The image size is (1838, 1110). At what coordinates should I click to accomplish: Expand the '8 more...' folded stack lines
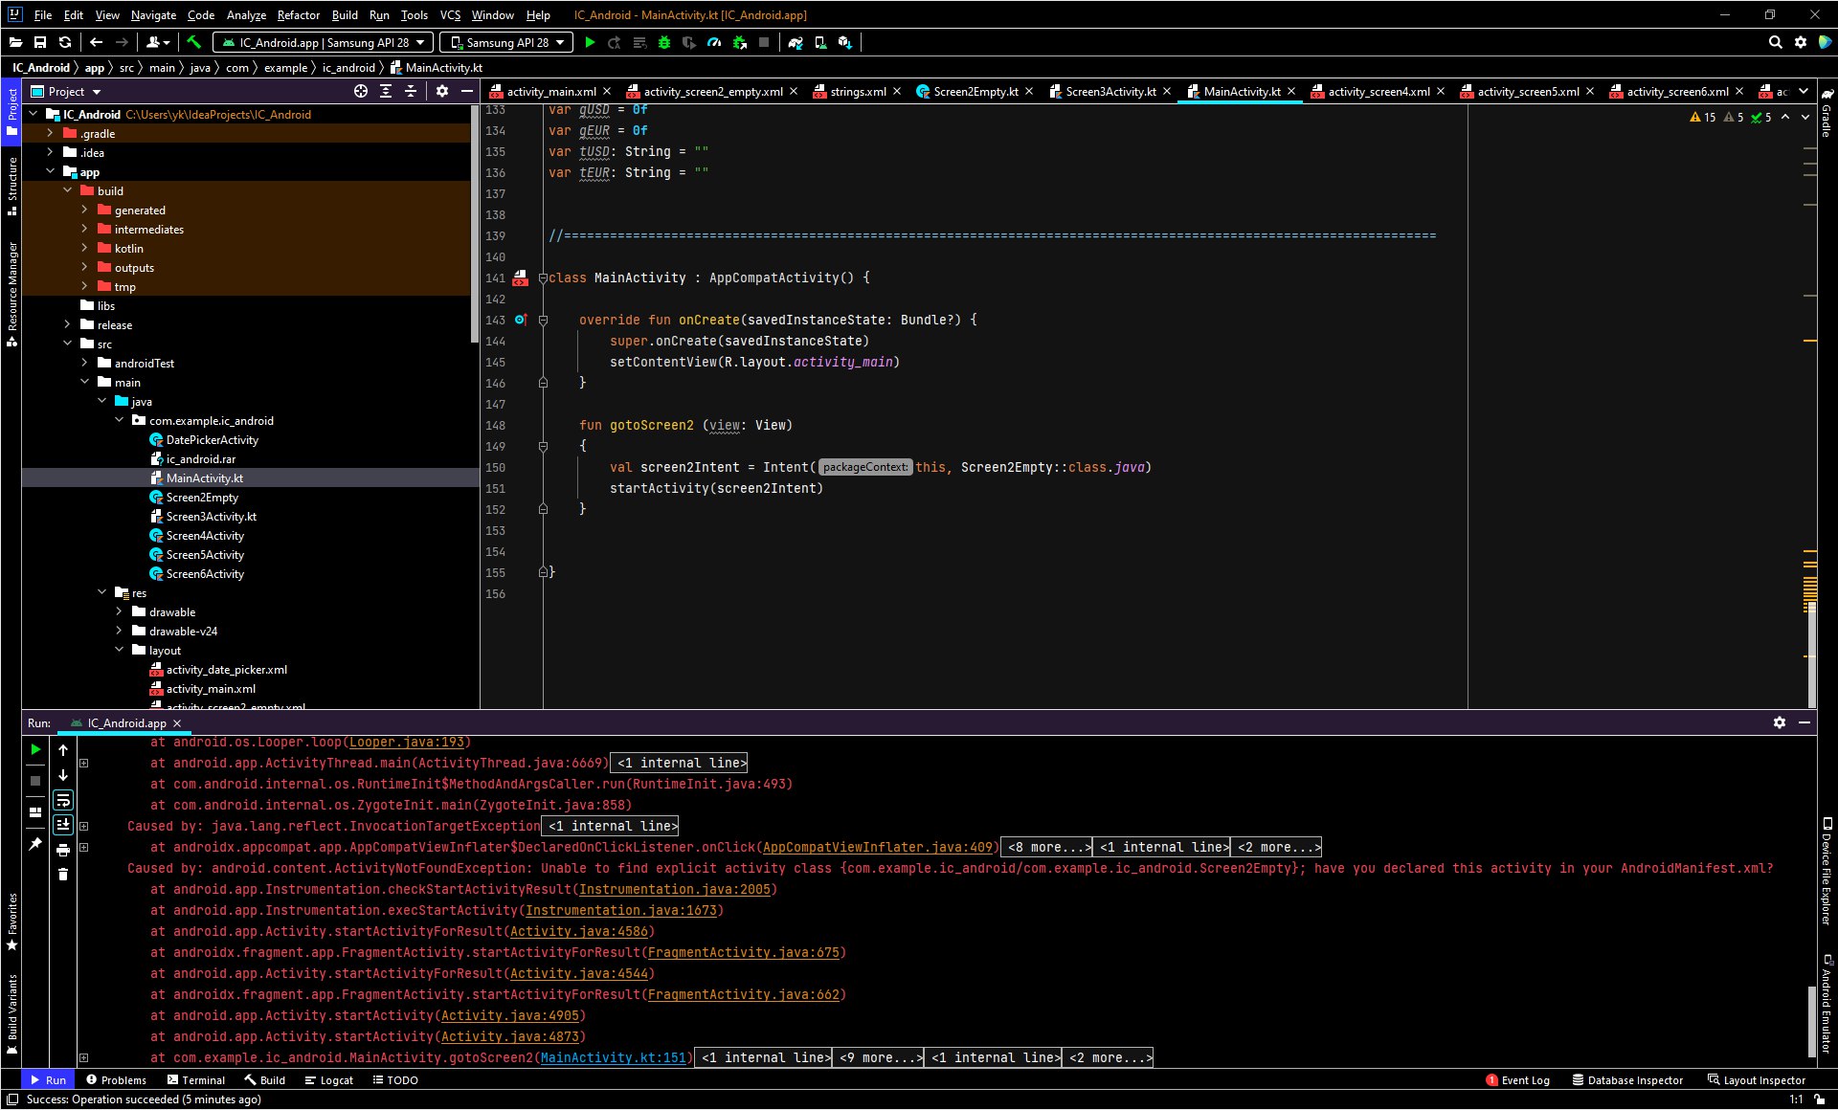[1046, 847]
